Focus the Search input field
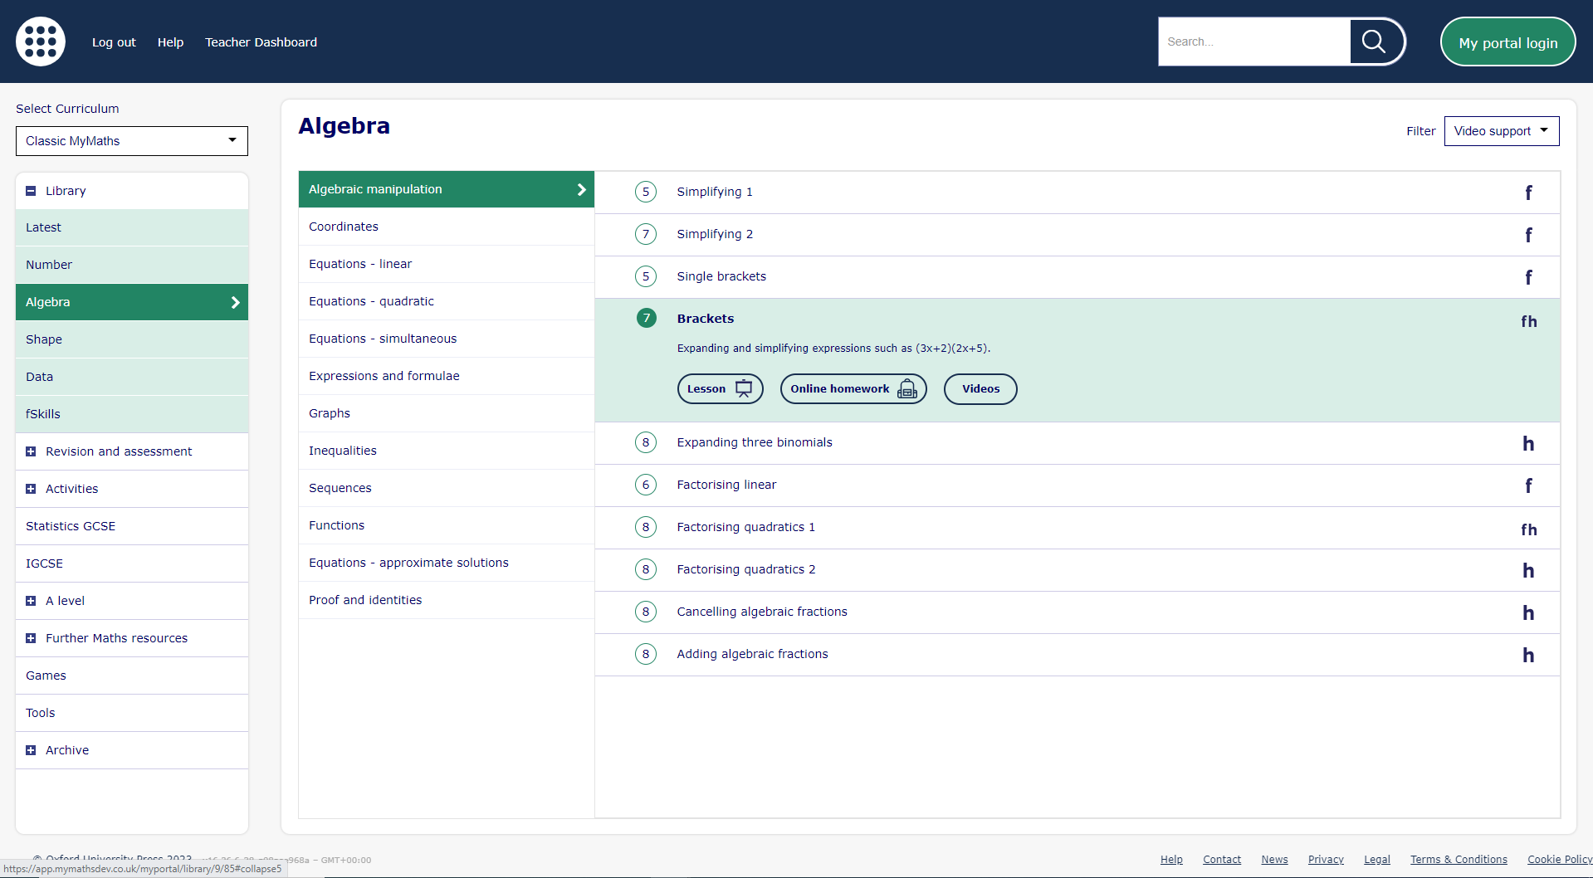1593x878 pixels. point(1254,41)
